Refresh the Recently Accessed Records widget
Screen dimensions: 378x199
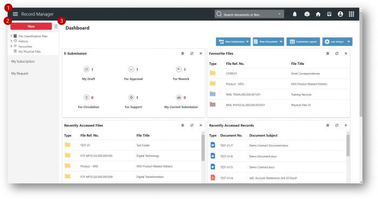(x=337, y=125)
